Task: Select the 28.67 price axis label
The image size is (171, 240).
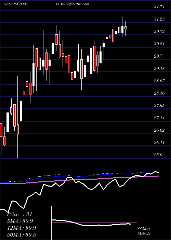Action: [159, 81]
